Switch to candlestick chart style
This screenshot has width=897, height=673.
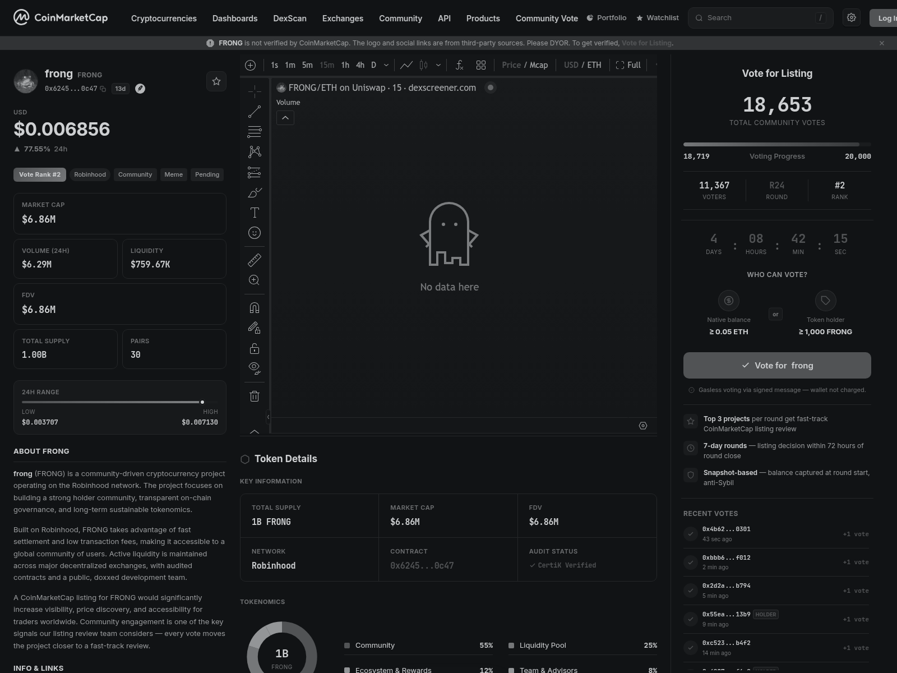[x=424, y=65]
